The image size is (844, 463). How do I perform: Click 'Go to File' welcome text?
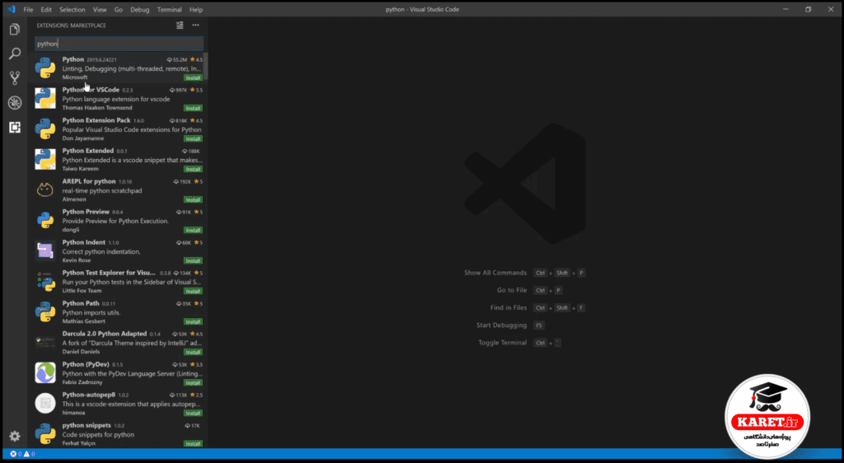(512, 290)
